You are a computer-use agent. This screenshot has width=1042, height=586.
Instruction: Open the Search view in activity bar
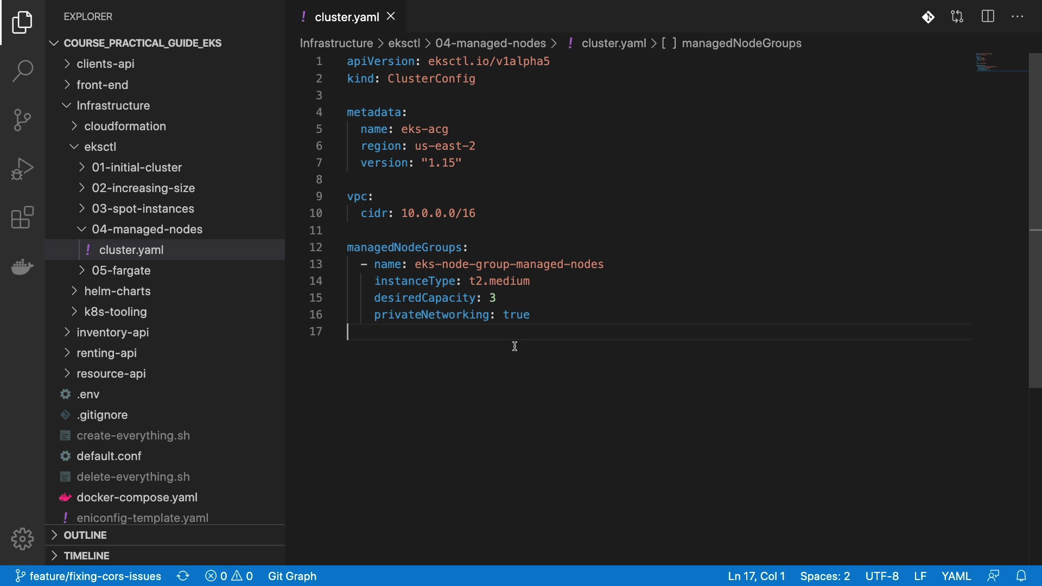(22, 71)
